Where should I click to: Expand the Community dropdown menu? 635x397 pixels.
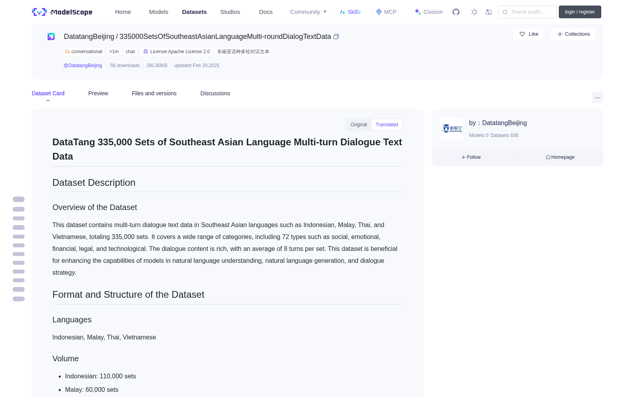[x=308, y=12]
